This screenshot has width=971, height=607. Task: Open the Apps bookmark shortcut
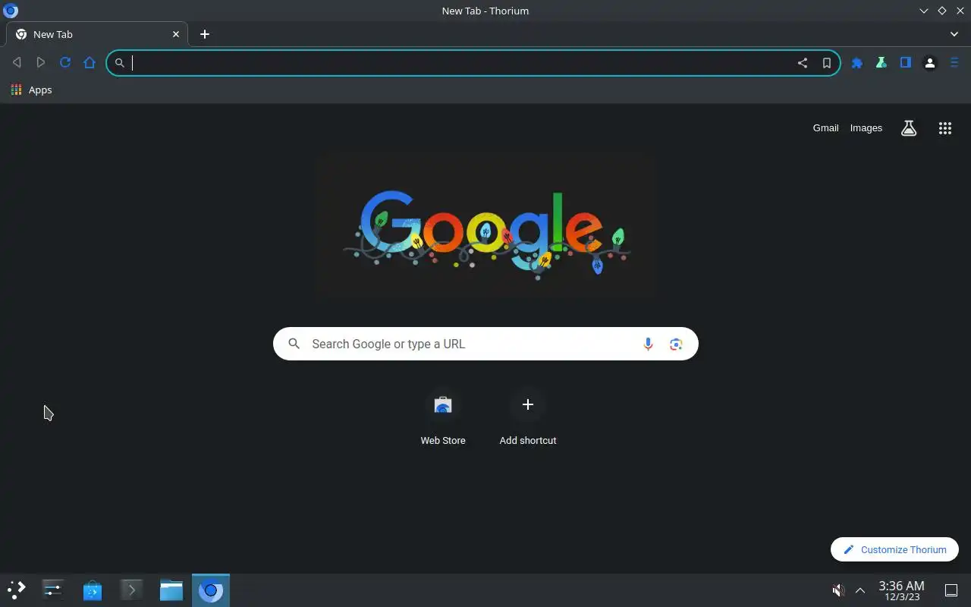coord(32,90)
